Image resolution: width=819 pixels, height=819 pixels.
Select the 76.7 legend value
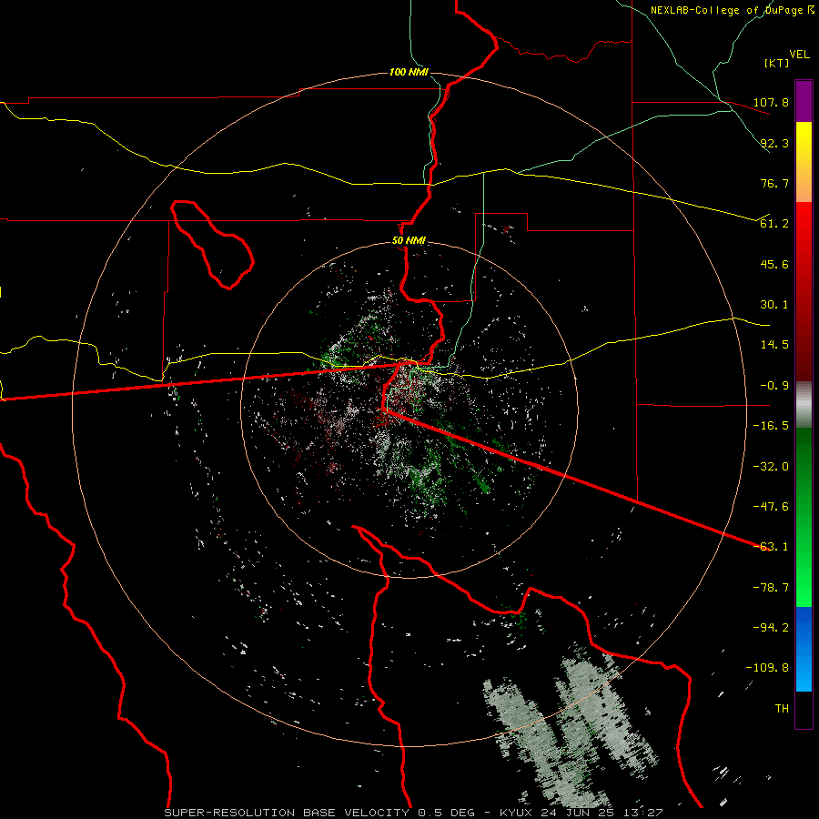click(x=774, y=183)
